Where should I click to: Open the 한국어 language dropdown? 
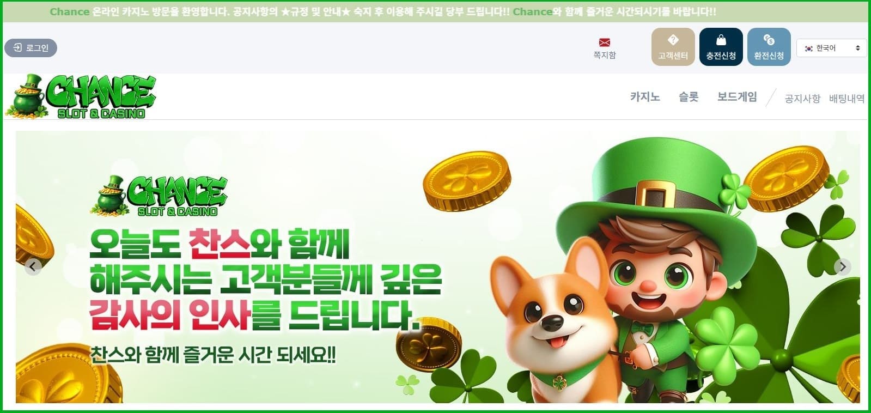click(831, 48)
